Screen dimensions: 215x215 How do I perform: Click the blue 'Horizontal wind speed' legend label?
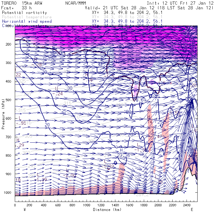[27, 21]
